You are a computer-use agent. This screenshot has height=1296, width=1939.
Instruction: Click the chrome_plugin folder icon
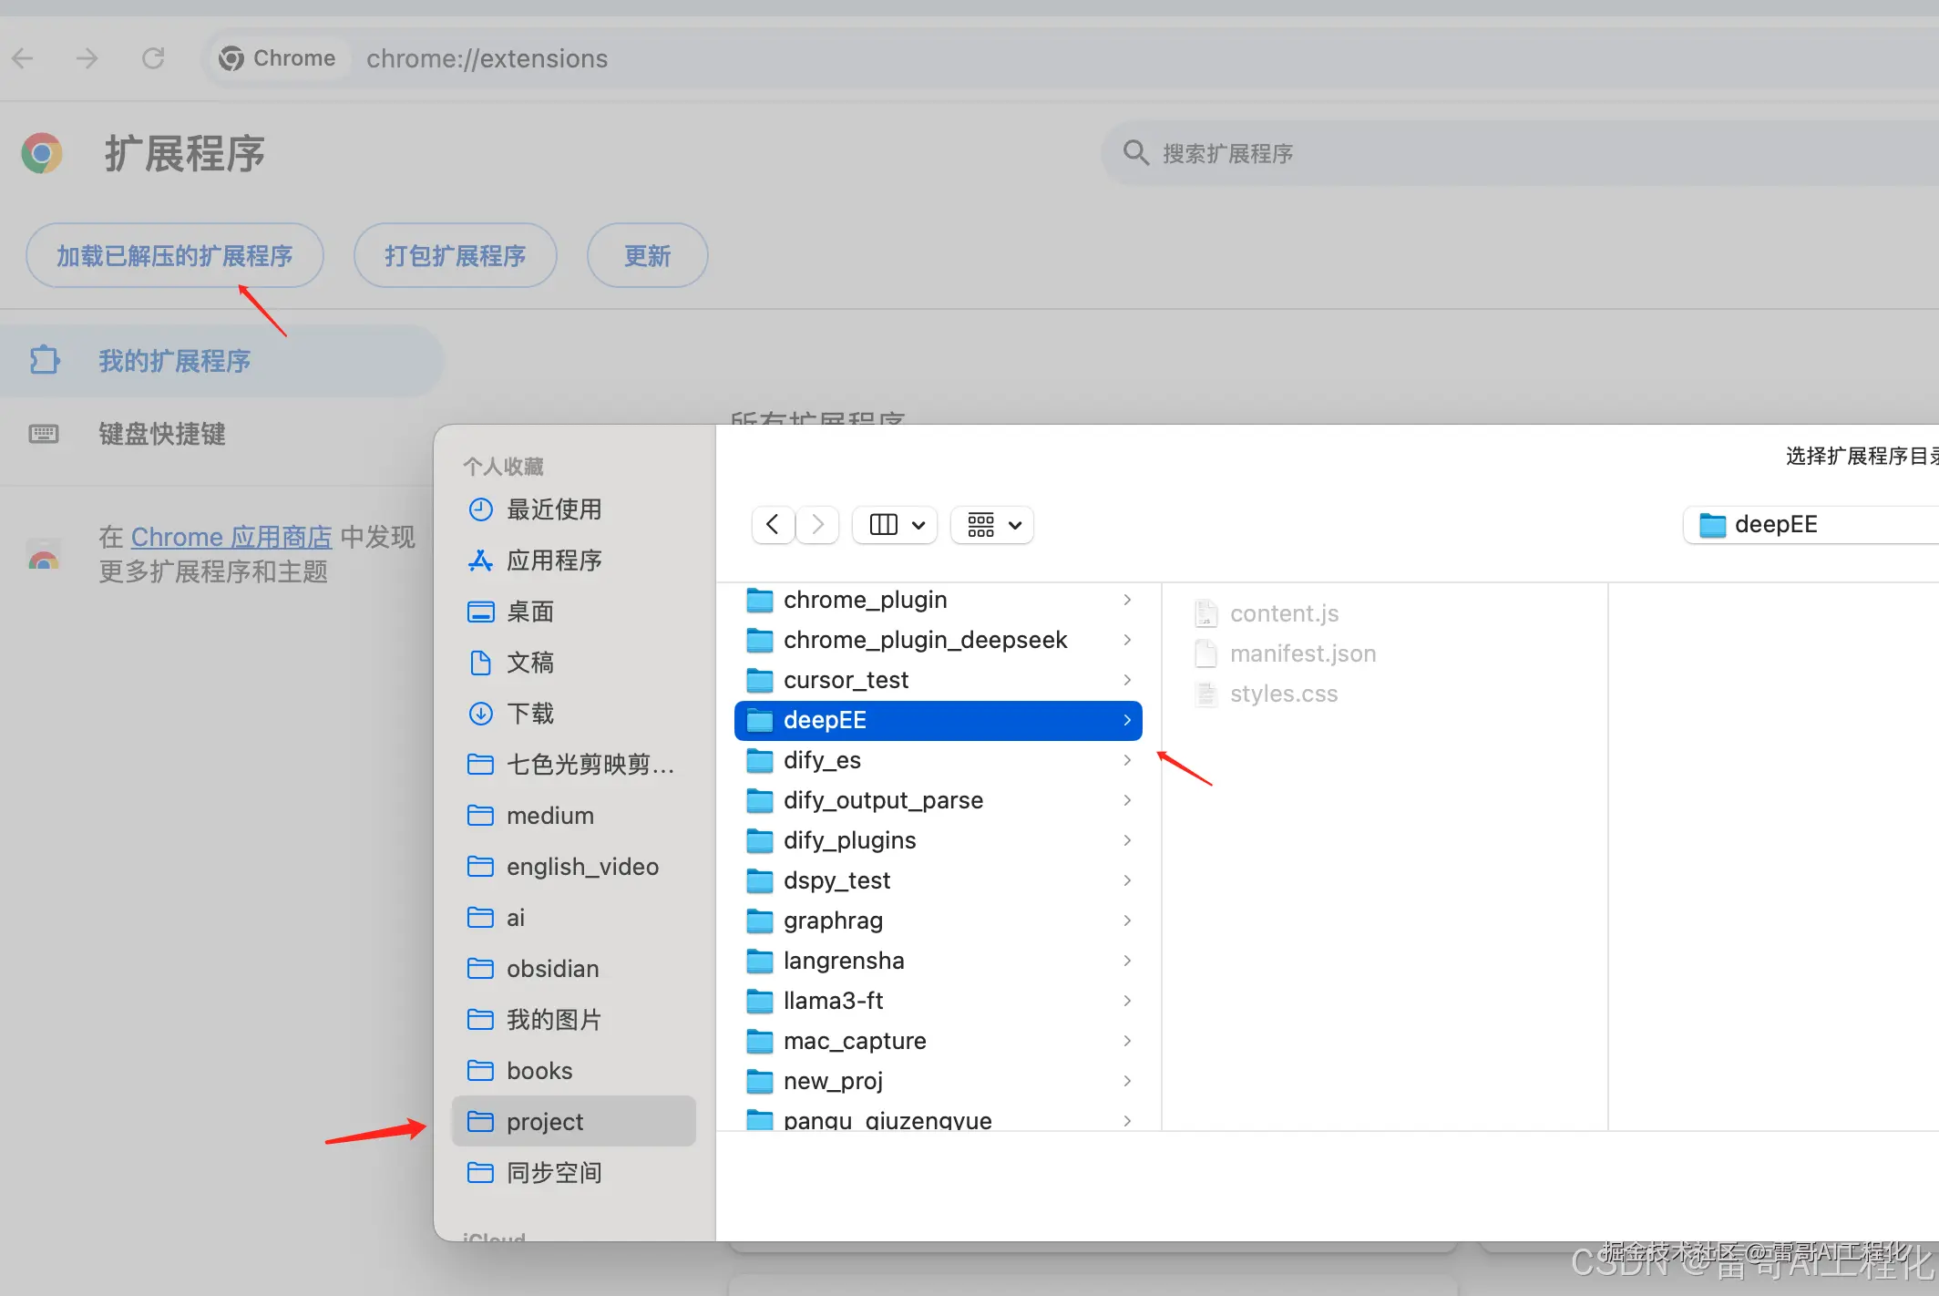pos(760,600)
